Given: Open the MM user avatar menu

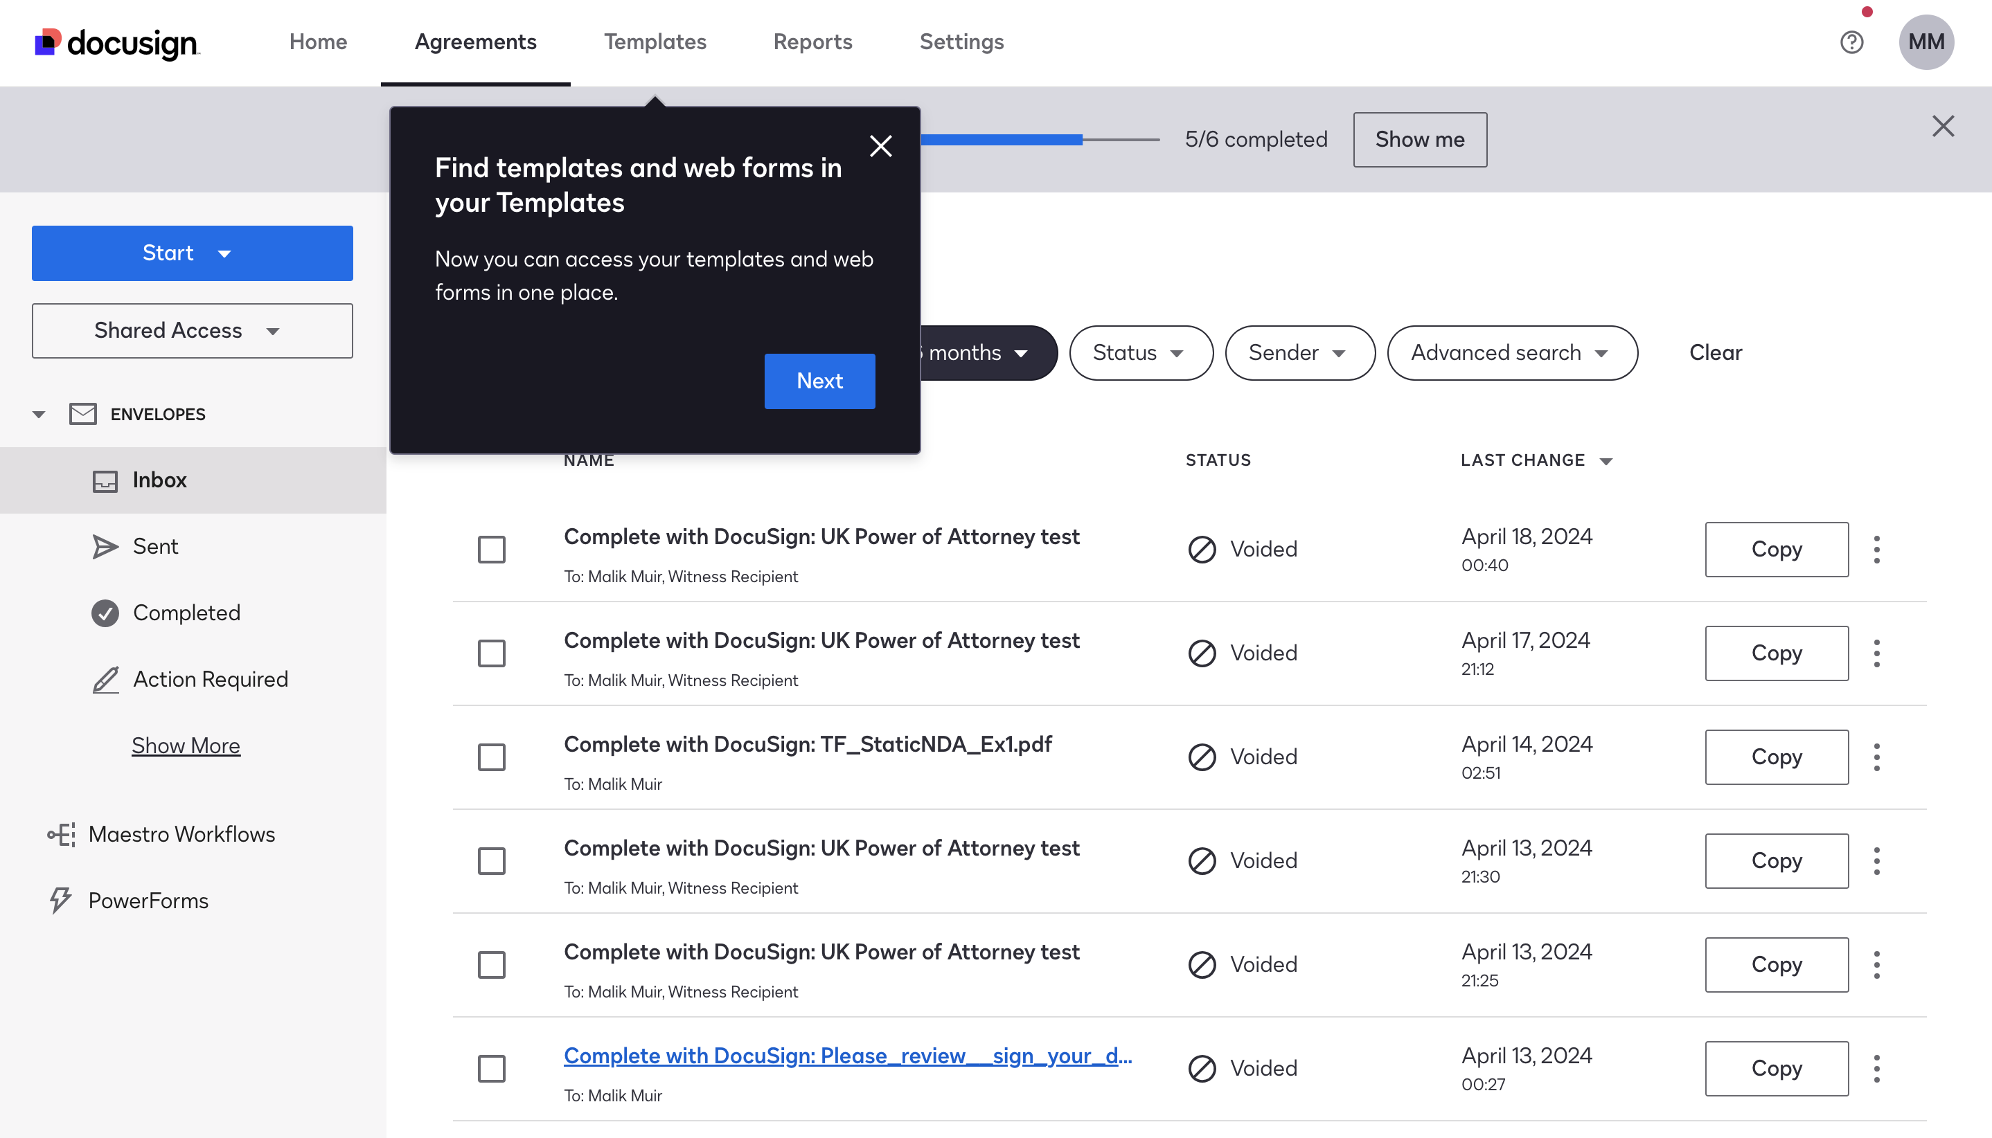Looking at the screenshot, I should [x=1926, y=42].
